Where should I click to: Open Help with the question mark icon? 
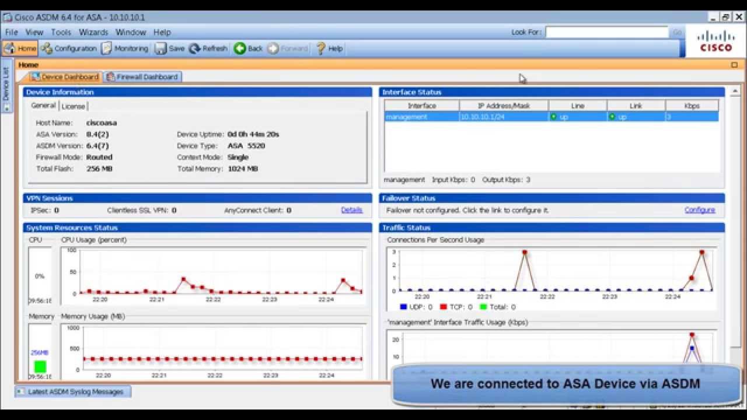[x=320, y=48]
